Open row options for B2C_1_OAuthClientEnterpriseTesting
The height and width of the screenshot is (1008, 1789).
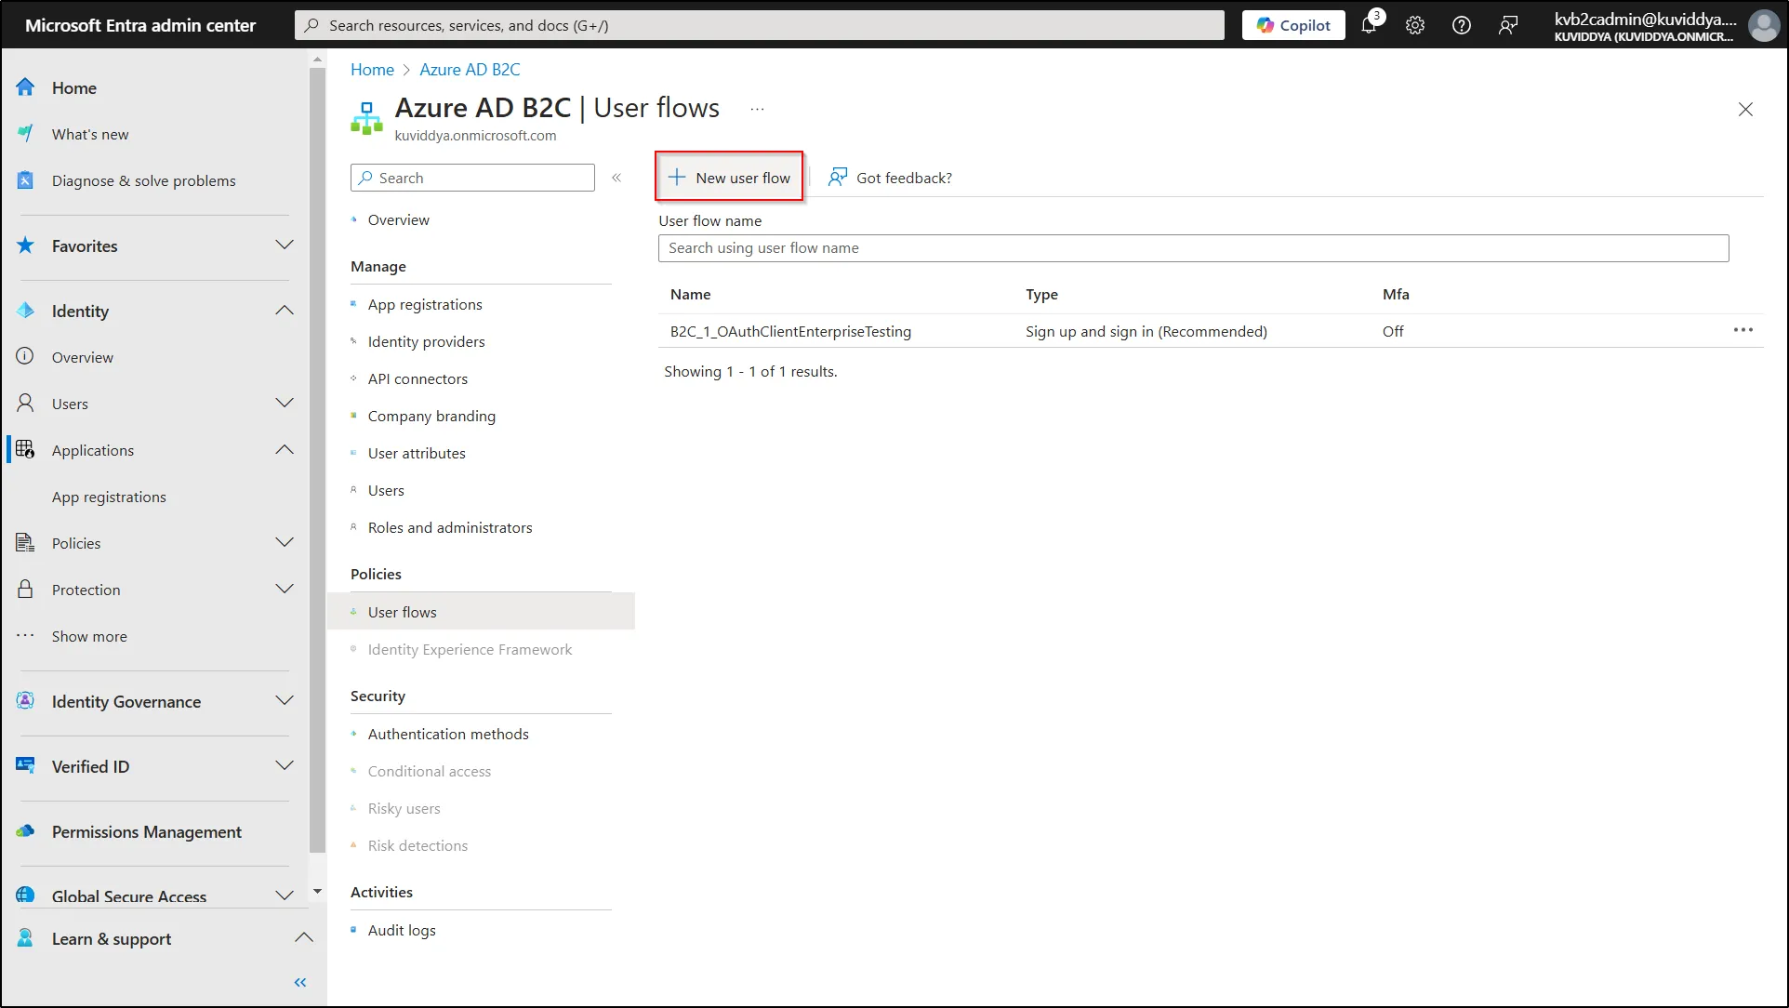[1743, 330]
